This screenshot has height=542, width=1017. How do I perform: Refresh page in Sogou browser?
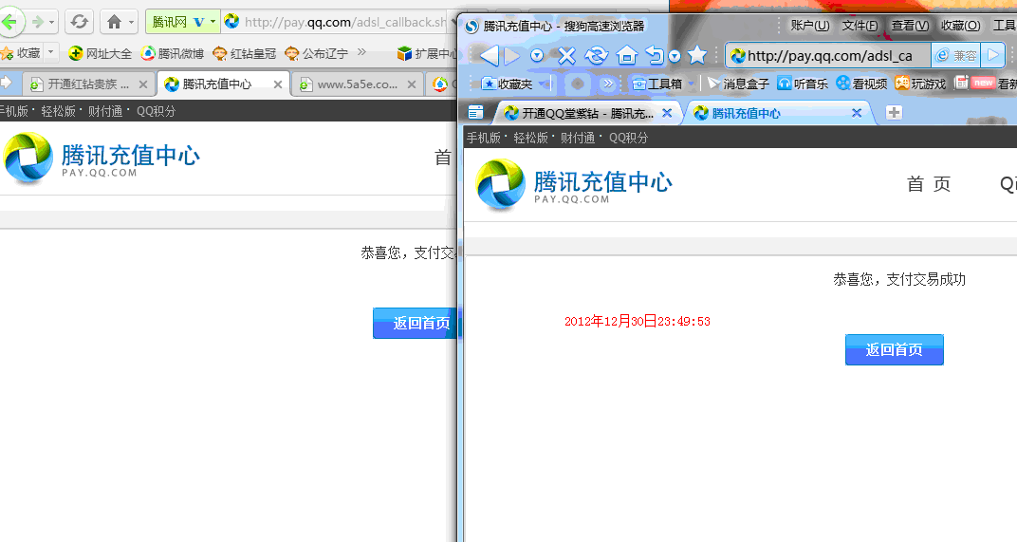coord(596,56)
